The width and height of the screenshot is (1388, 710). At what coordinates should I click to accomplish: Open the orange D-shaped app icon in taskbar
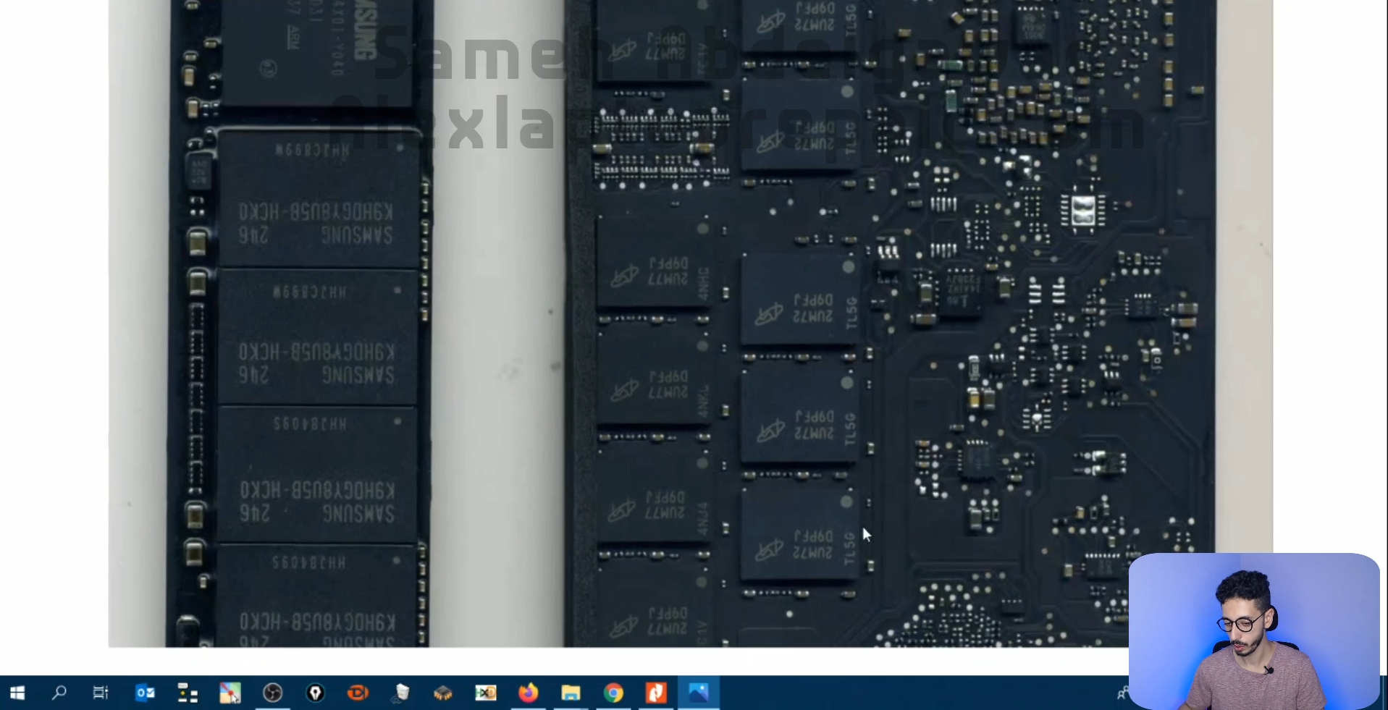coord(358,693)
